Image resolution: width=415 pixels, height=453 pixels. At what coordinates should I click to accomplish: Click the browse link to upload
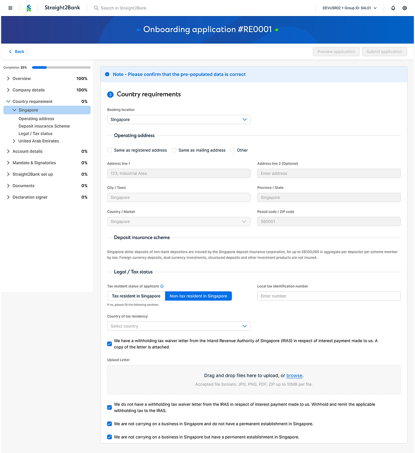pos(294,376)
